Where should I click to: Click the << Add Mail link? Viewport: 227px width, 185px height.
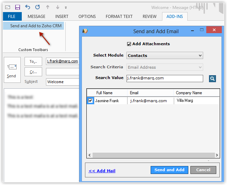(x=102, y=171)
